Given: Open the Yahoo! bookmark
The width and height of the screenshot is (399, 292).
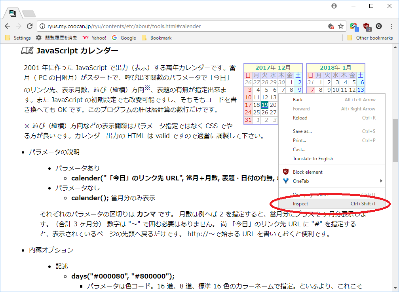Looking at the screenshot, I should tap(95, 38).
